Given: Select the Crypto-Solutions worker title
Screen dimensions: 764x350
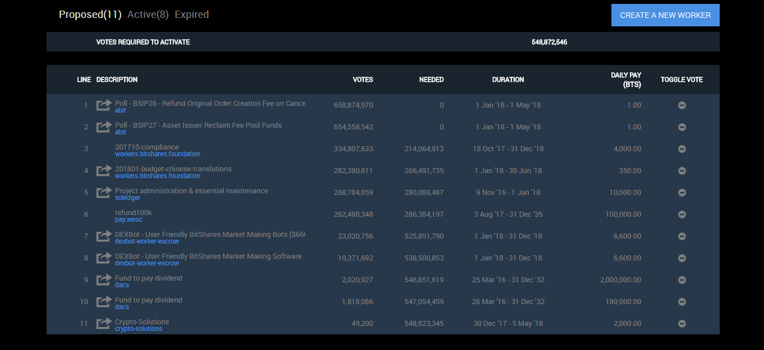Looking at the screenshot, I should coord(142,322).
